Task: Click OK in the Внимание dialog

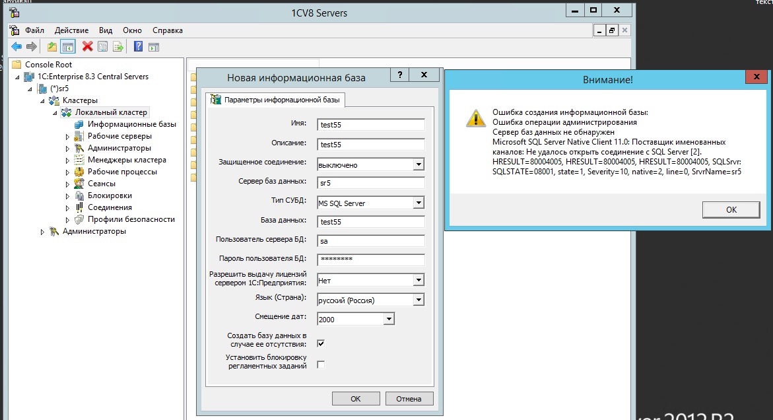Action: point(731,209)
